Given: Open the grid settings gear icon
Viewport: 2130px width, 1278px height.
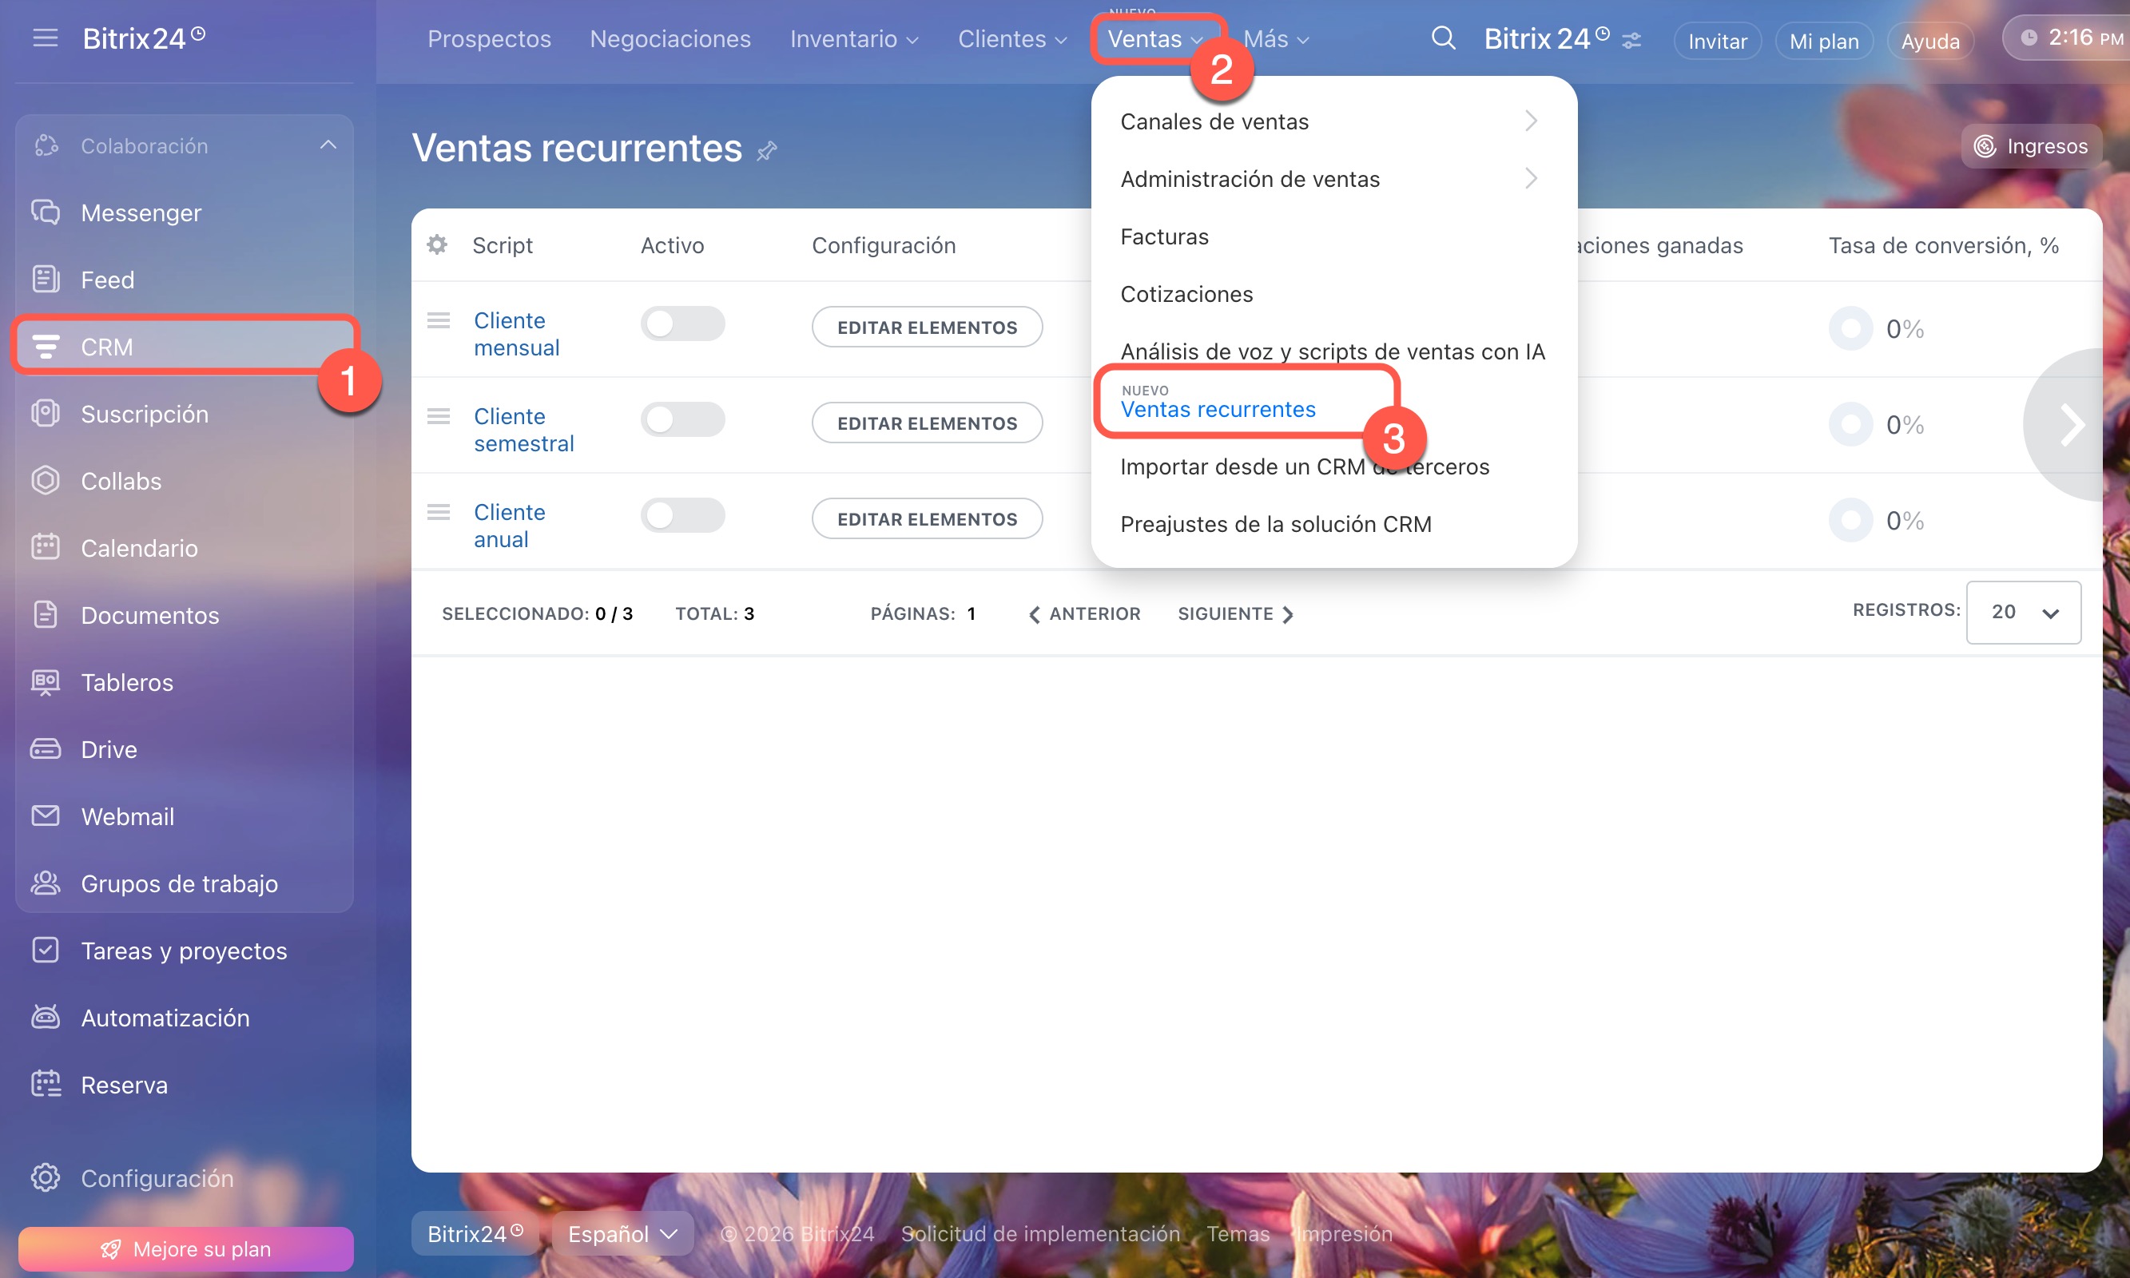Looking at the screenshot, I should click(x=438, y=244).
